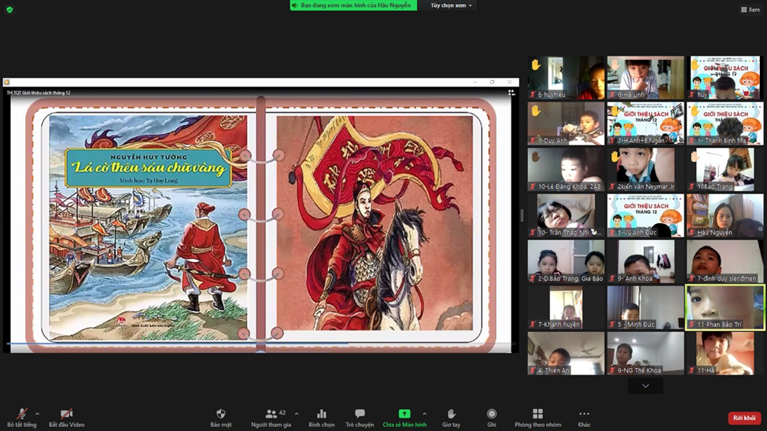
Task: Open Tùy chọn xem dropdown
Action: coord(451,6)
